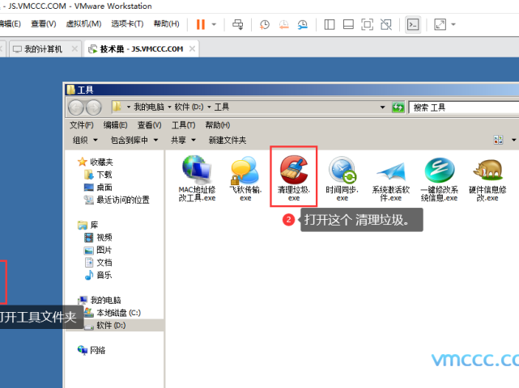Click the Unity mode icon in VMware toolbar
Image resolution: width=519 pixels, height=388 pixels.
(386, 24)
